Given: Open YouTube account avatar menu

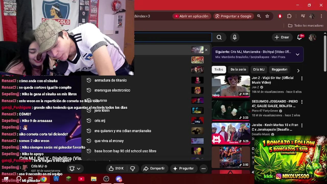Looking at the screenshot, I should [x=312, y=37].
